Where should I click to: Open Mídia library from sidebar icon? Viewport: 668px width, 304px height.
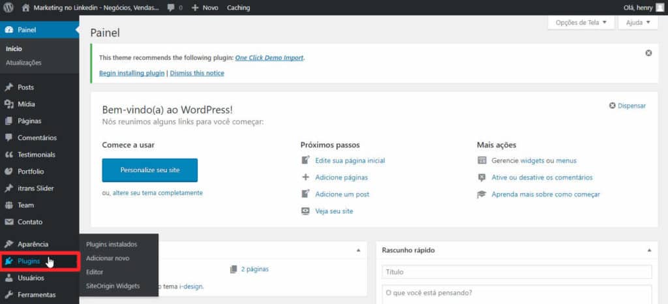click(x=9, y=104)
